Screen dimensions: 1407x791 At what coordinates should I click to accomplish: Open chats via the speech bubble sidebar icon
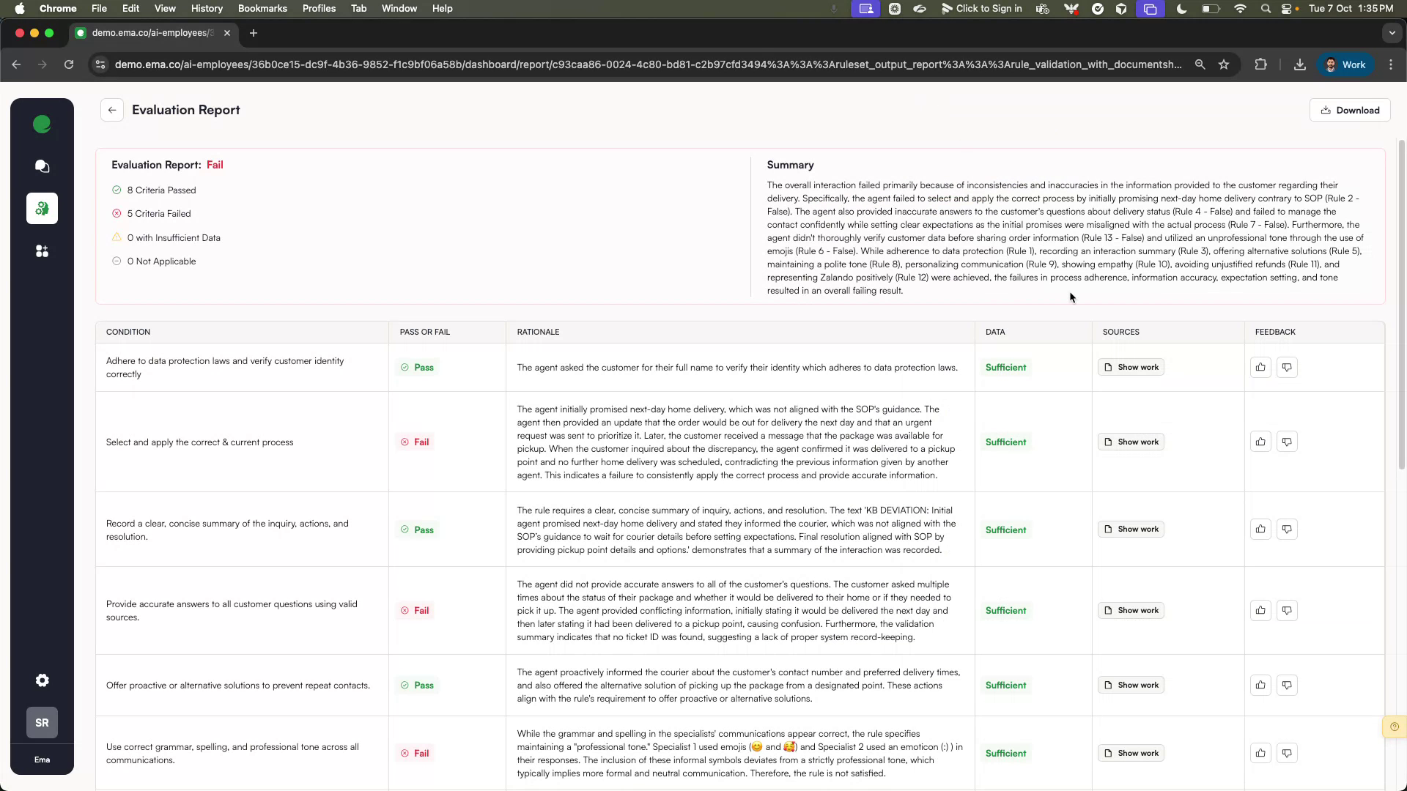click(42, 166)
